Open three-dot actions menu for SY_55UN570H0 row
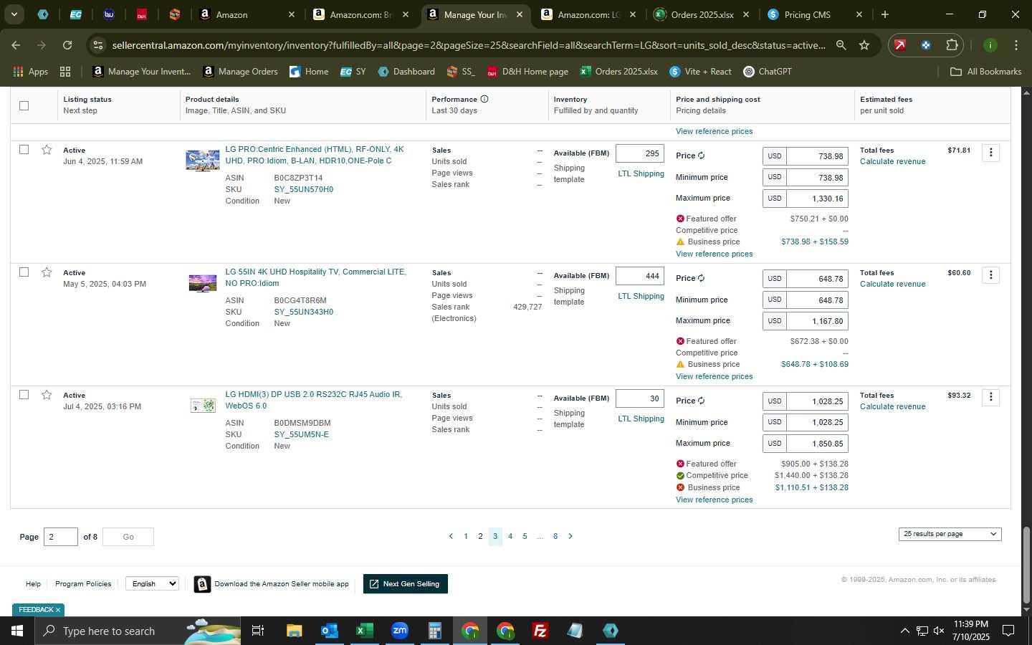Viewport: 1032px width, 645px height. tap(990, 153)
